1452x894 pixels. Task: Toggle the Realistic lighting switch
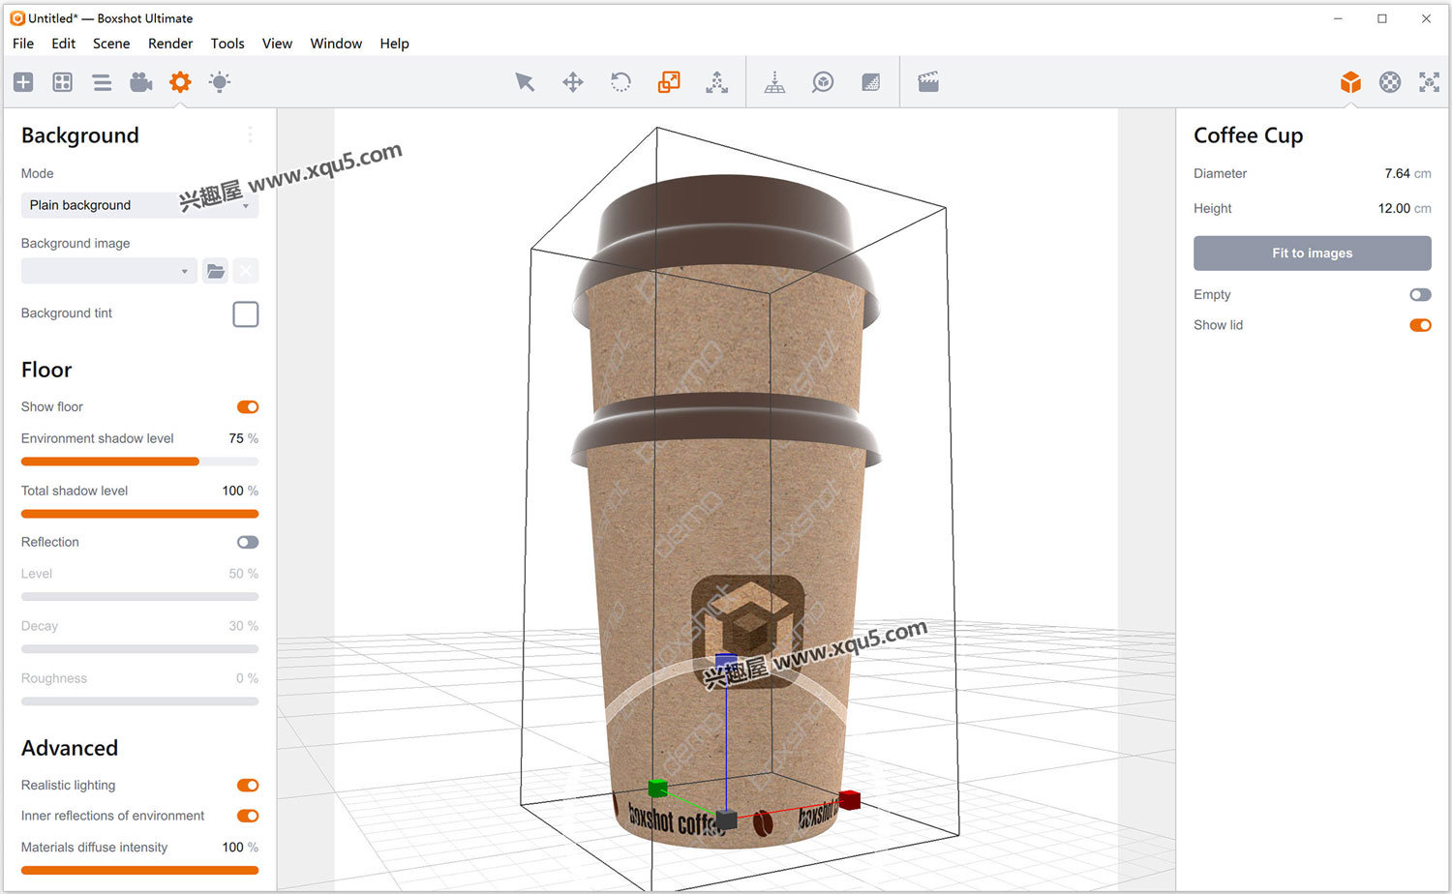pyautogui.click(x=248, y=786)
